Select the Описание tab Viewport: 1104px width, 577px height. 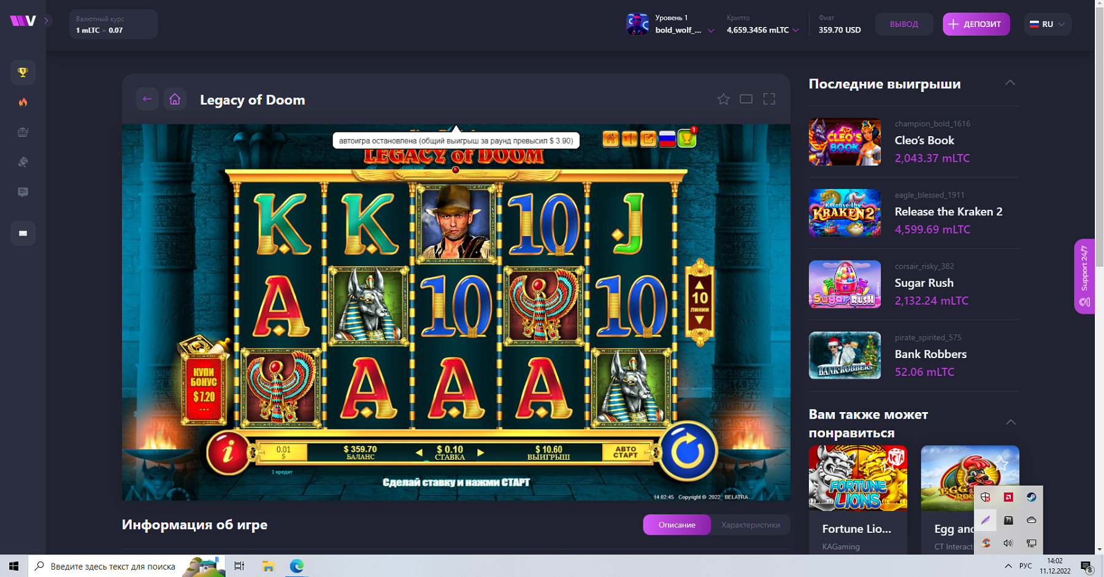(x=677, y=525)
